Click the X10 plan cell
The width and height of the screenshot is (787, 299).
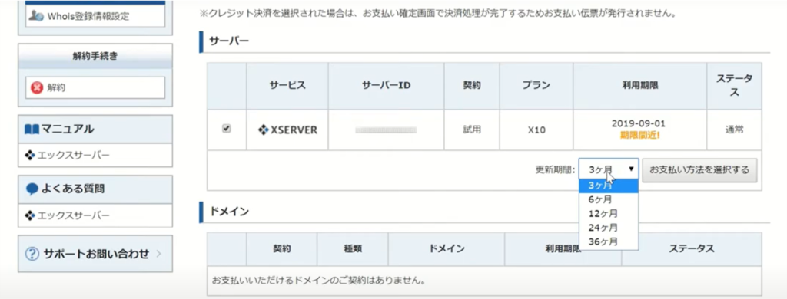[x=536, y=130]
